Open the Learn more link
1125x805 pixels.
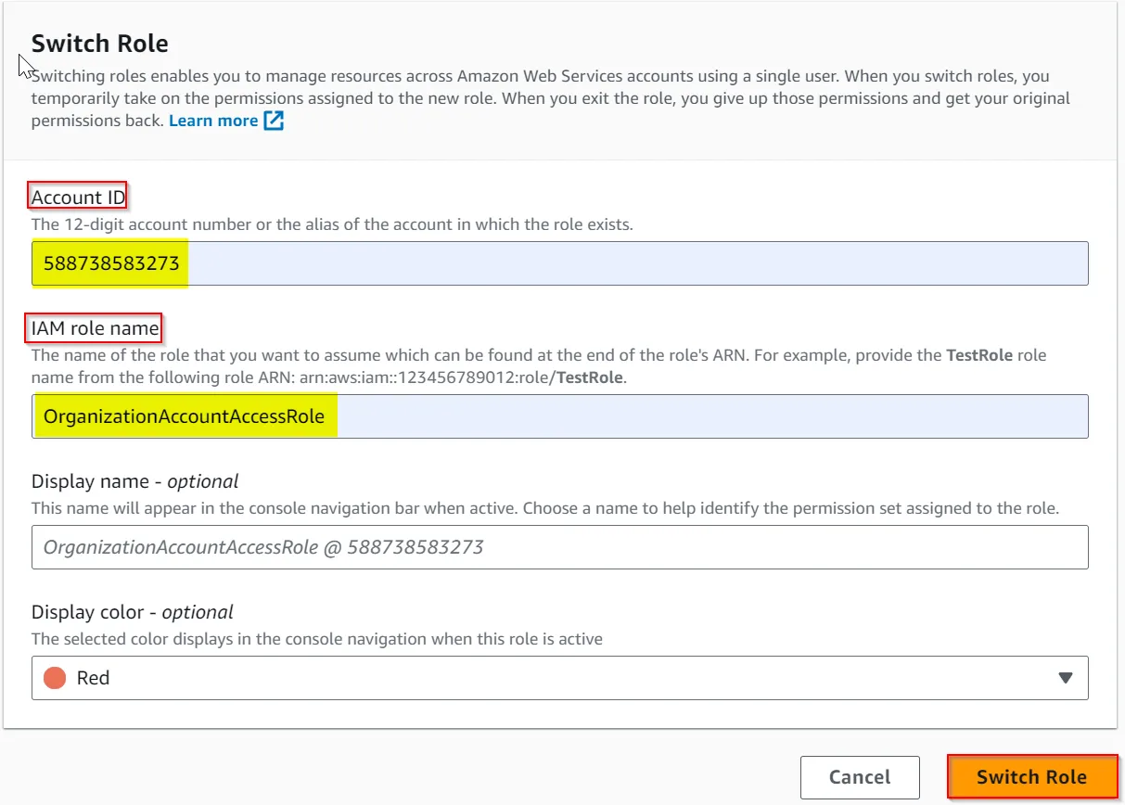click(x=213, y=121)
